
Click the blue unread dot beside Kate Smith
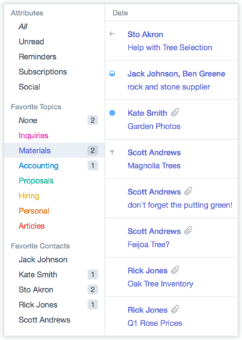click(112, 113)
